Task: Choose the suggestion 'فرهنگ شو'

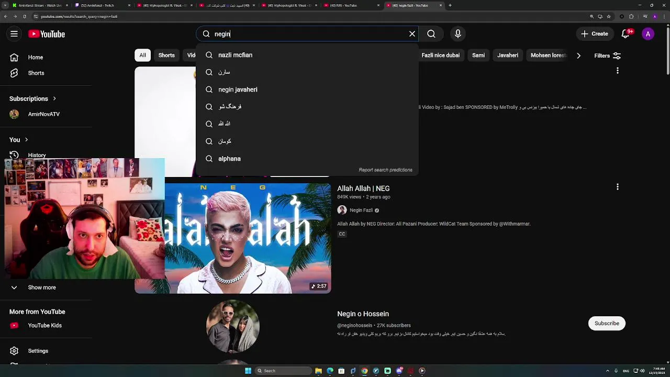Action: 307,107
